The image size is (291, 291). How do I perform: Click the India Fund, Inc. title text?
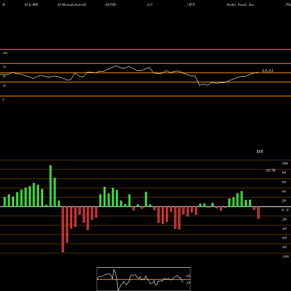pos(240,5)
